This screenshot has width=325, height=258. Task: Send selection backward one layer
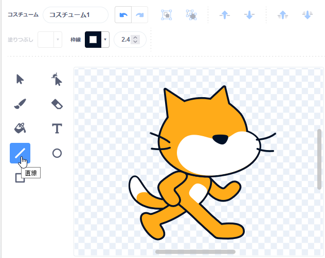coord(249,15)
